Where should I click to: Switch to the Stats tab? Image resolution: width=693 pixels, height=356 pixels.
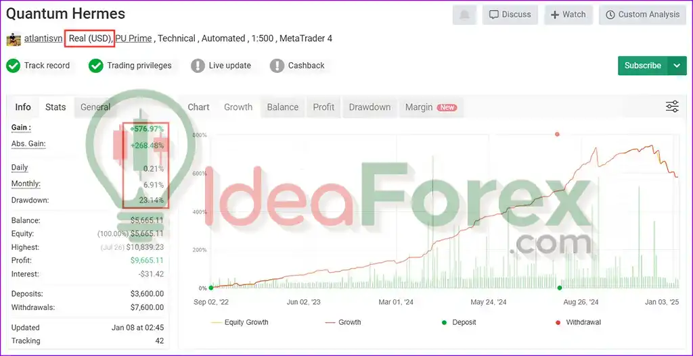55,107
